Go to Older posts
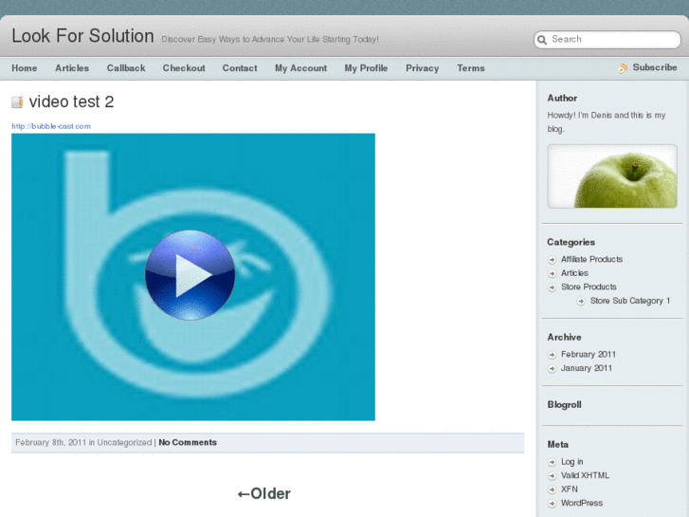This screenshot has width=689, height=517. [264, 493]
